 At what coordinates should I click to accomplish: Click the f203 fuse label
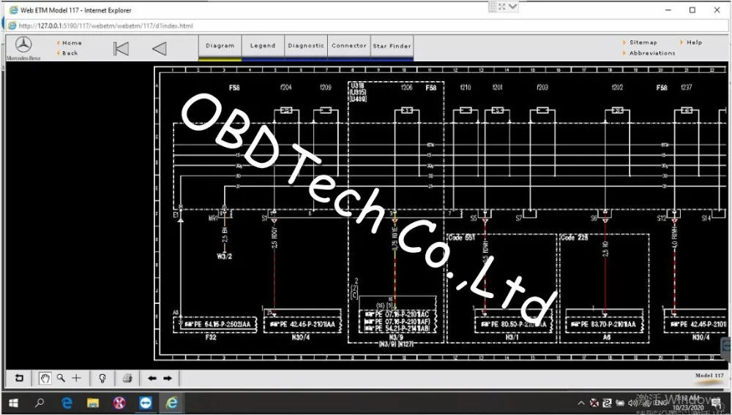542,88
